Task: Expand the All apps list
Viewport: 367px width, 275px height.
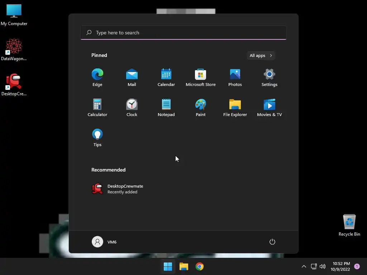Action: tap(261, 56)
